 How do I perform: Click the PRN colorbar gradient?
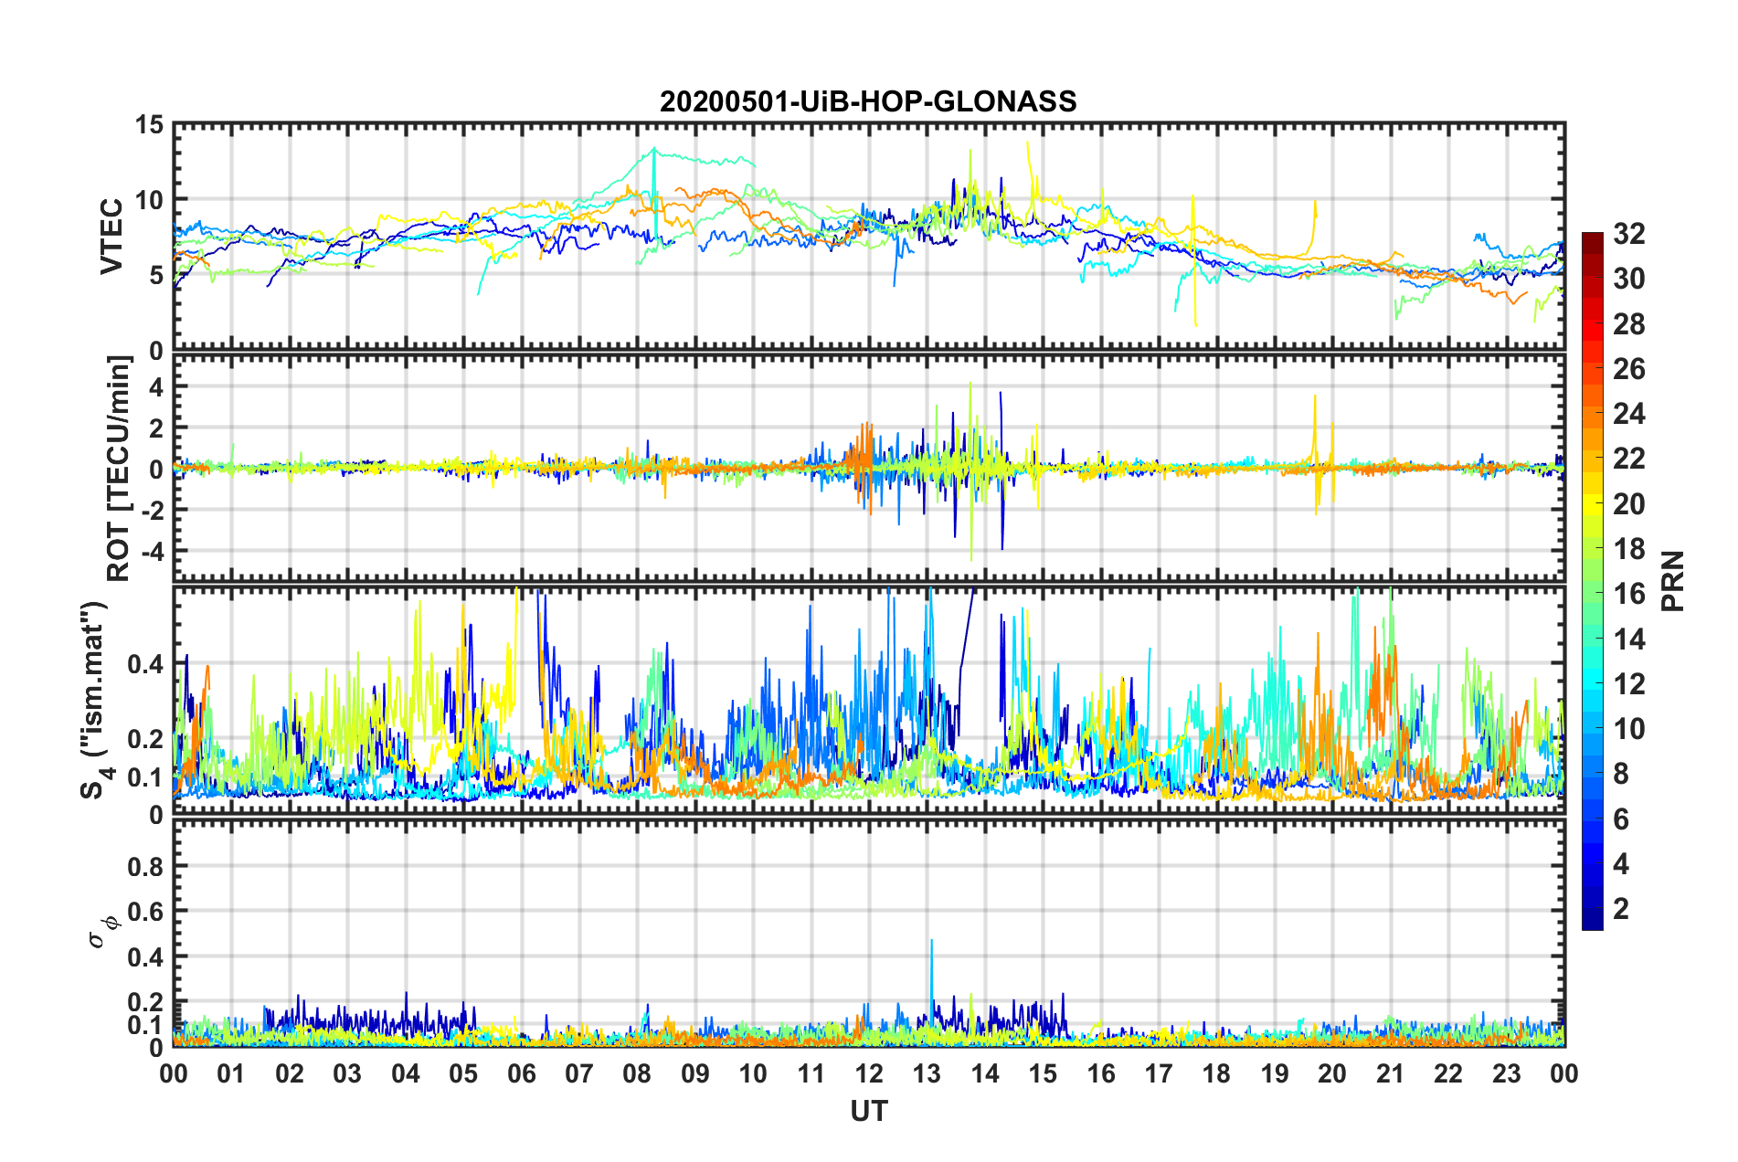pyautogui.click(x=1592, y=581)
